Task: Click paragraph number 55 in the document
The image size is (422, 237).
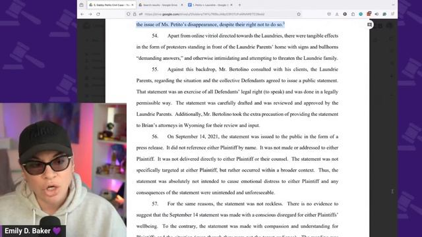Action: click(x=155, y=69)
